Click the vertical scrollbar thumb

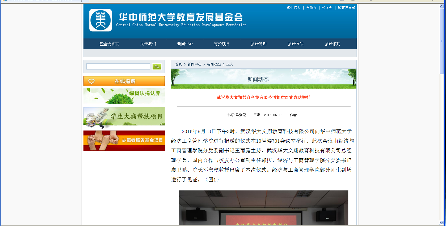[441, 41]
